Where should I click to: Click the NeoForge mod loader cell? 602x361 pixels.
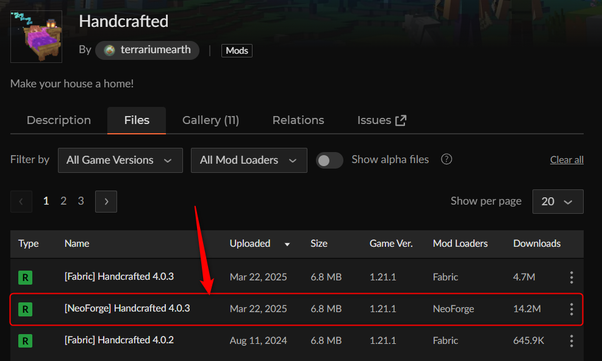click(x=453, y=308)
